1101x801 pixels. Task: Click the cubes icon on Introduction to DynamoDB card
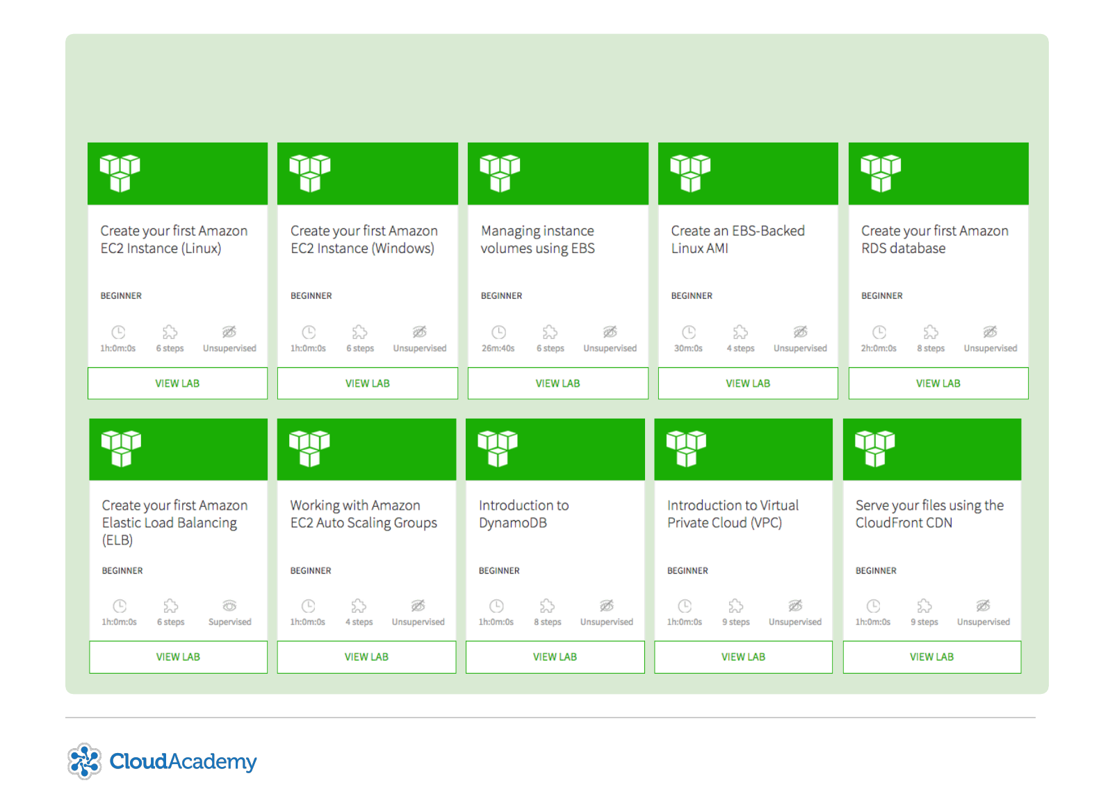point(498,448)
